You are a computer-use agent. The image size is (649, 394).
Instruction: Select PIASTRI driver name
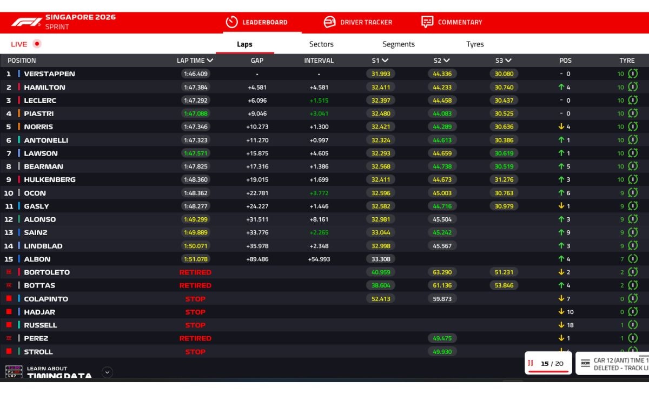(38, 113)
